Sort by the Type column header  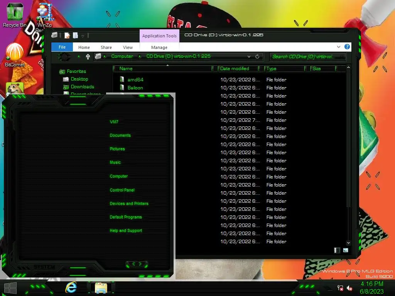[x=285, y=69]
